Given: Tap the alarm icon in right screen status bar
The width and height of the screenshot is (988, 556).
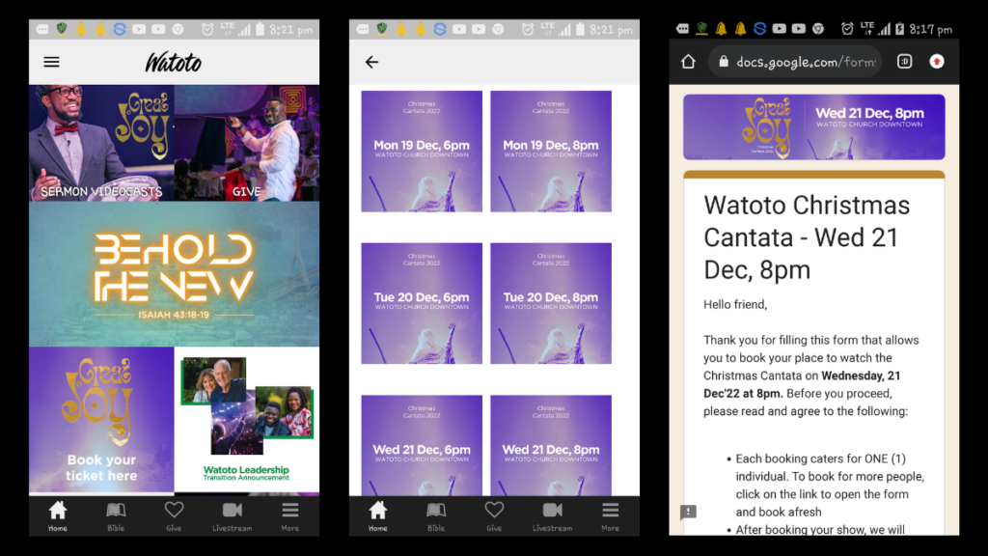Looking at the screenshot, I should [x=847, y=28].
